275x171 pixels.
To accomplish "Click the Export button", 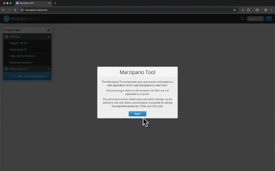I will pyautogui.click(x=255, y=19).
